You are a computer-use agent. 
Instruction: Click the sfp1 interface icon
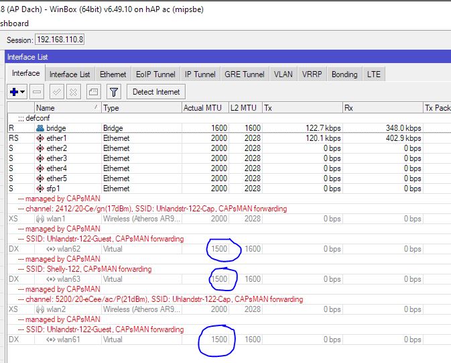click(x=40, y=189)
